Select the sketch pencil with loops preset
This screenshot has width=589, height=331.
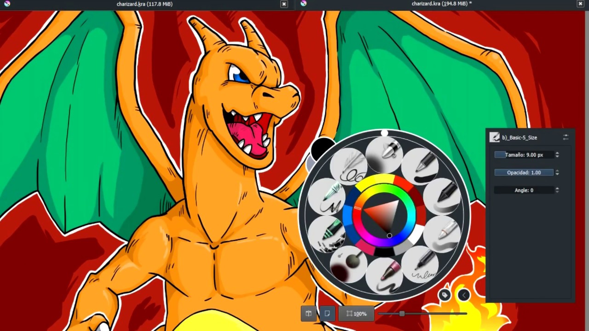pos(348,167)
